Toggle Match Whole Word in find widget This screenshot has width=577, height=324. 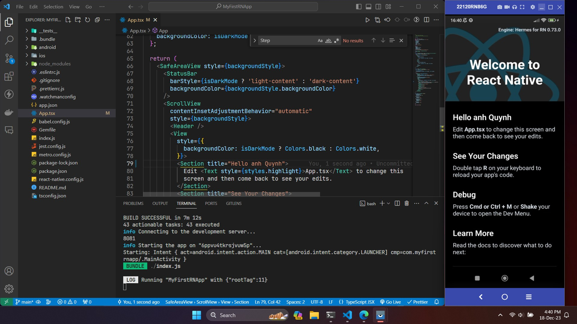[328, 40]
